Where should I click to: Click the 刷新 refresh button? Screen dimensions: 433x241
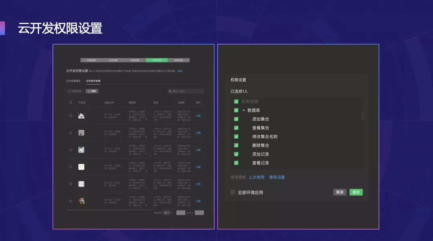tap(92, 91)
